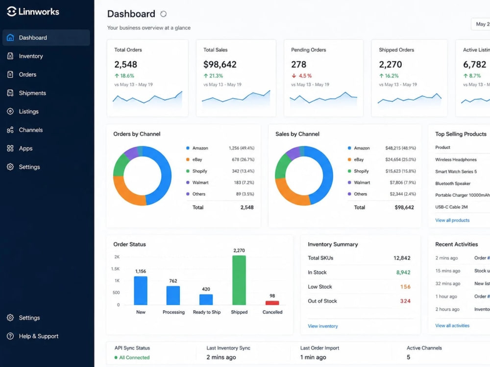490x367 pixels.
Task: Click the $98,642 Total Sales figure
Action: point(220,65)
